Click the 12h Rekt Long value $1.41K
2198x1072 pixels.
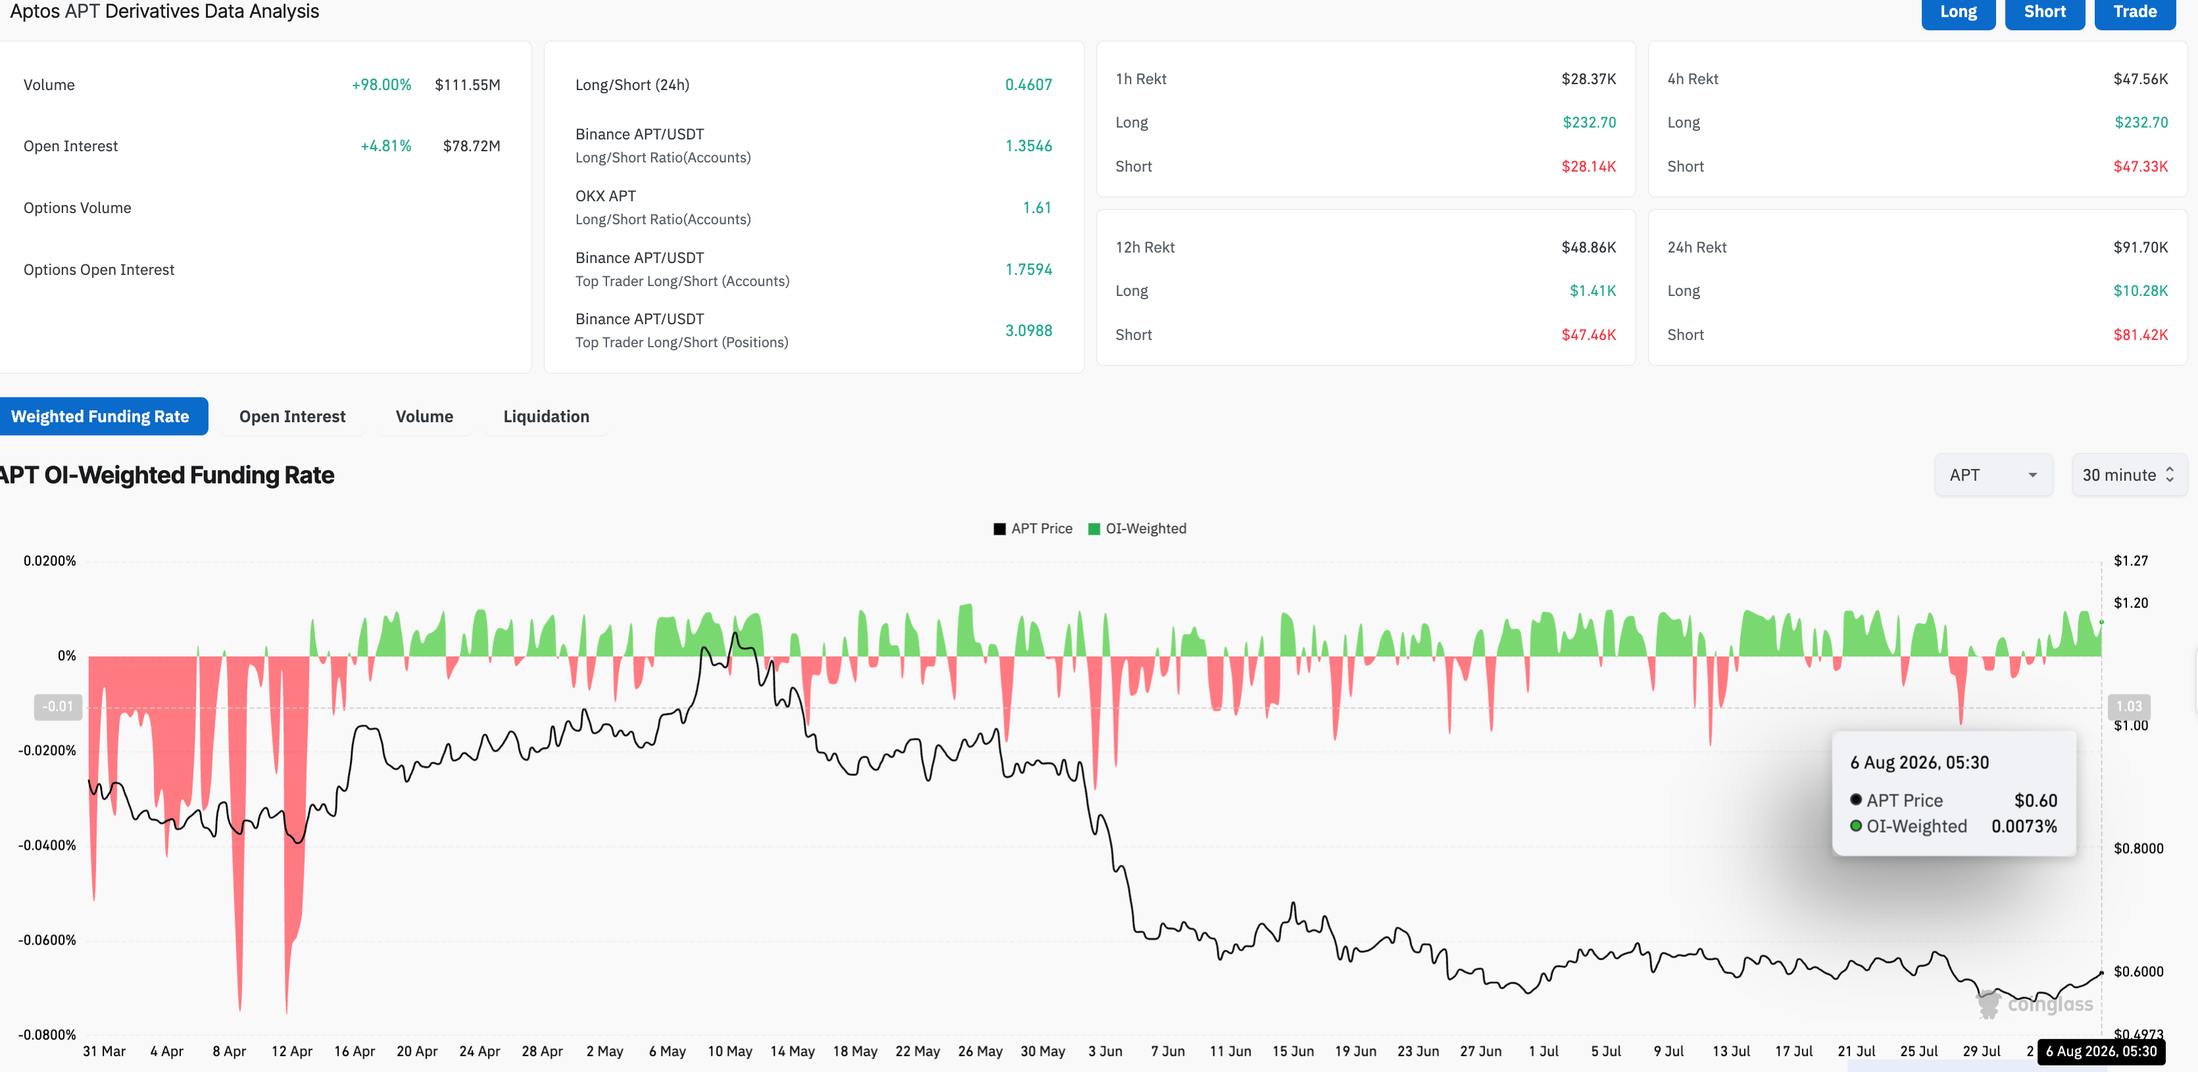point(1592,291)
